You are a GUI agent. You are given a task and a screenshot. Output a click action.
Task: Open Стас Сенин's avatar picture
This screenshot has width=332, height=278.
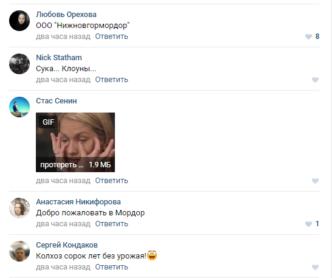coord(19,107)
